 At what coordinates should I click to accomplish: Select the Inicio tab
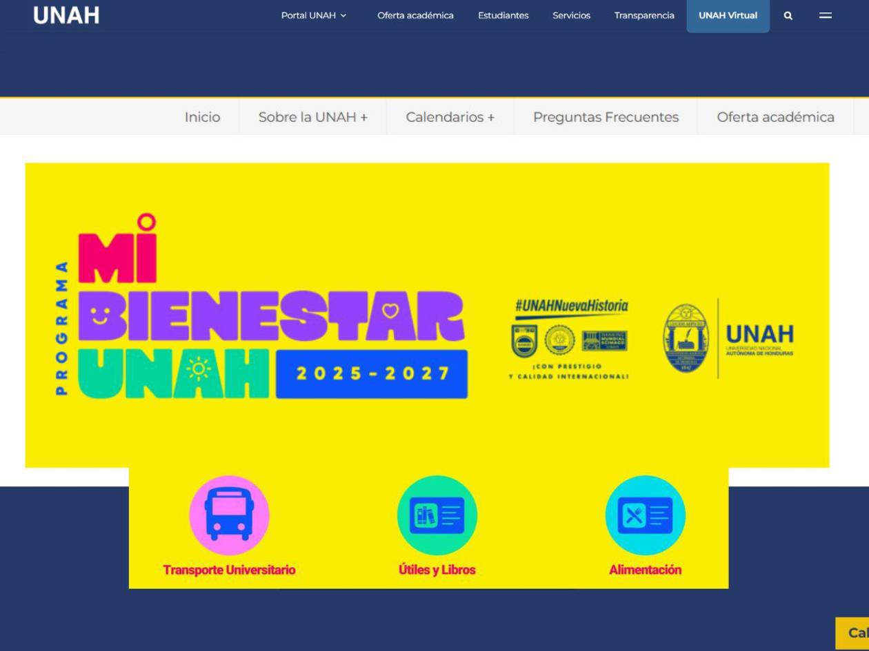point(202,116)
